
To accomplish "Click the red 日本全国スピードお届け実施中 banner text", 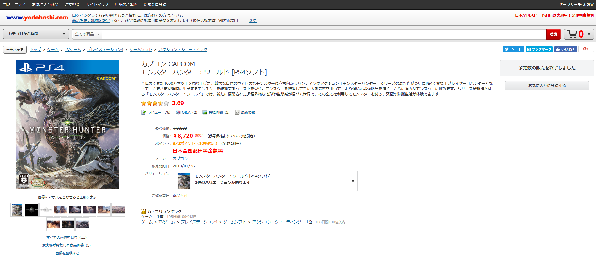I will [554, 15].
